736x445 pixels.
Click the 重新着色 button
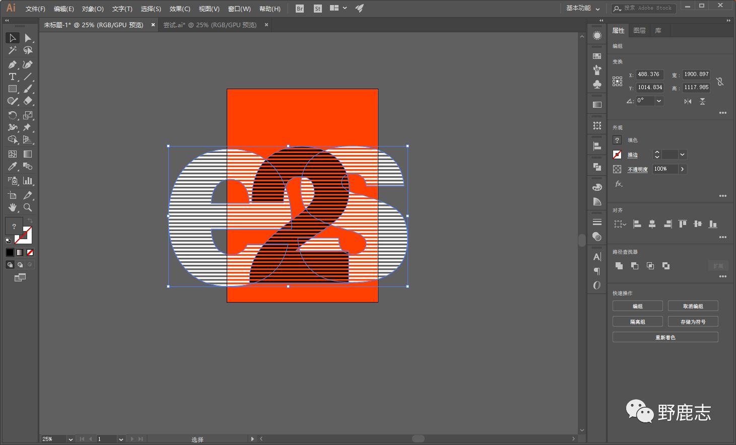[x=665, y=337]
